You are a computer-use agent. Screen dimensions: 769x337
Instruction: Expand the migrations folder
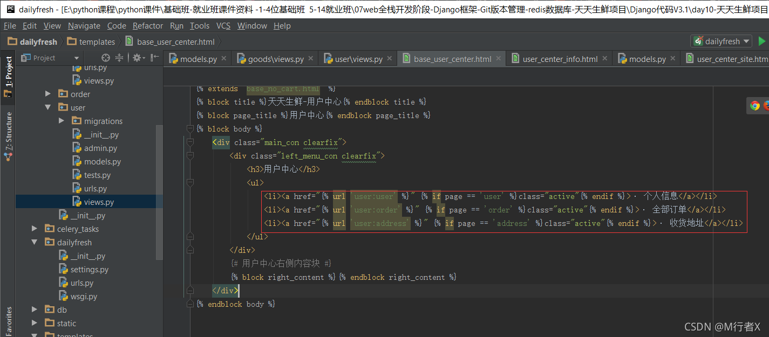click(x=61, y=120)
